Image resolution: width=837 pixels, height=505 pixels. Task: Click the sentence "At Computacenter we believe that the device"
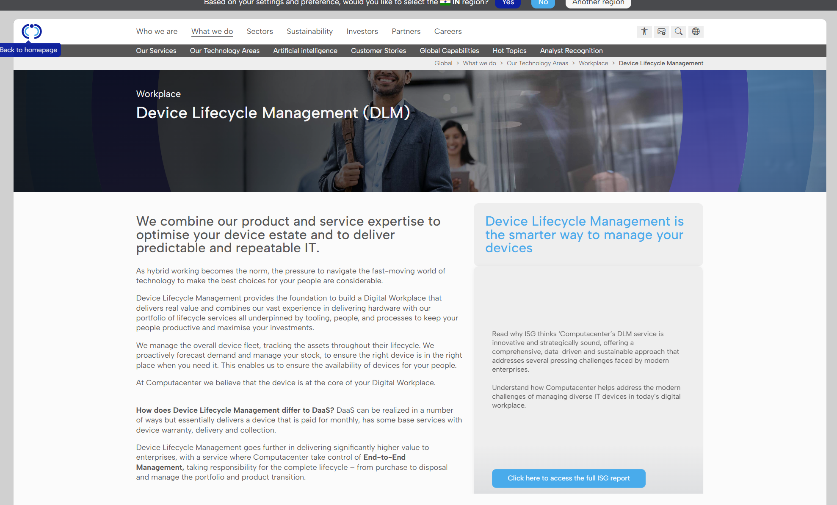(x=286, y=383)
